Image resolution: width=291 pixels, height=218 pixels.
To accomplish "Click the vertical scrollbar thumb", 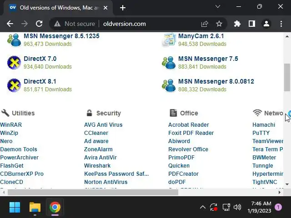I will (287, 78).
